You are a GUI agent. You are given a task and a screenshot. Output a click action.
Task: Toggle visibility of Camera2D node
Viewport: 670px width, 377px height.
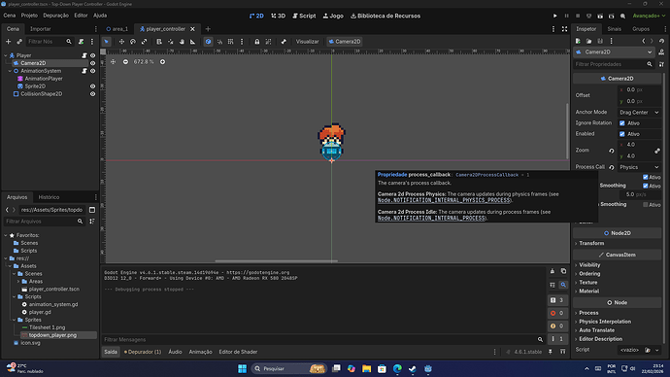[92, 63]
